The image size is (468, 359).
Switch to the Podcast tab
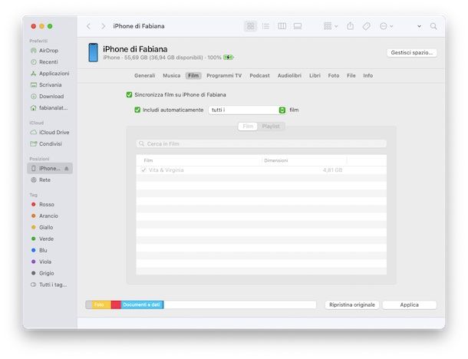(x=259, y=75)
